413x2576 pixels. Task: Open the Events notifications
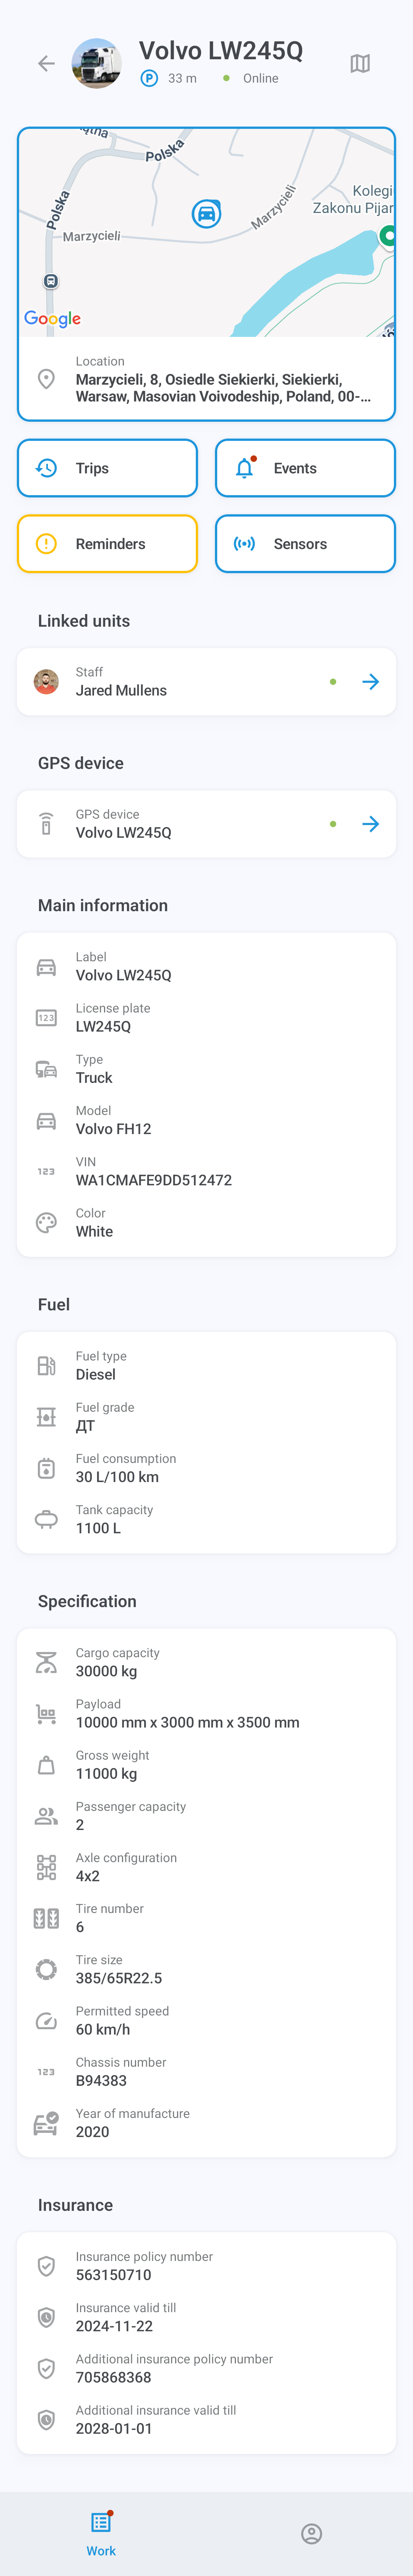pyautogui.click(x=305, y=468)
